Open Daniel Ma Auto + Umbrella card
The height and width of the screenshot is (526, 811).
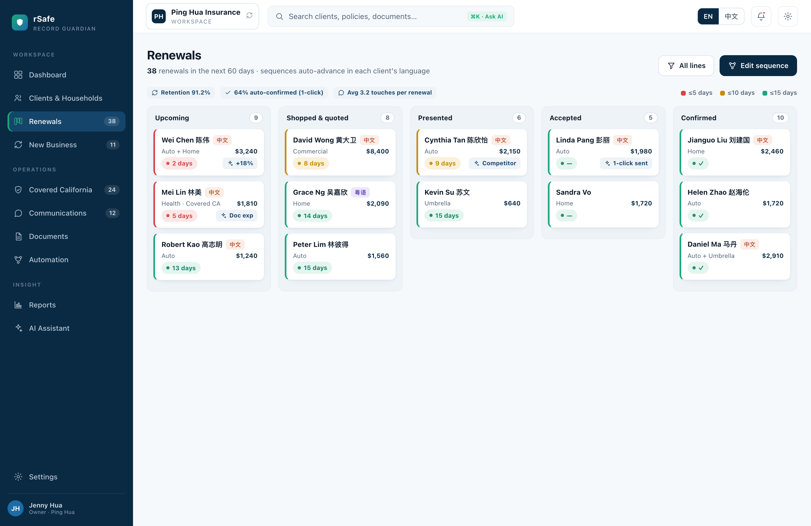(735, 257)
